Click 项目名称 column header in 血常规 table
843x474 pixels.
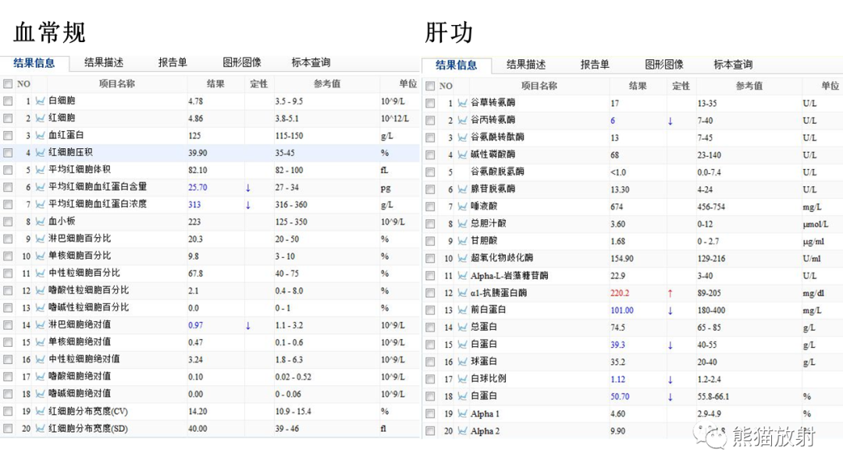[116, 83]
